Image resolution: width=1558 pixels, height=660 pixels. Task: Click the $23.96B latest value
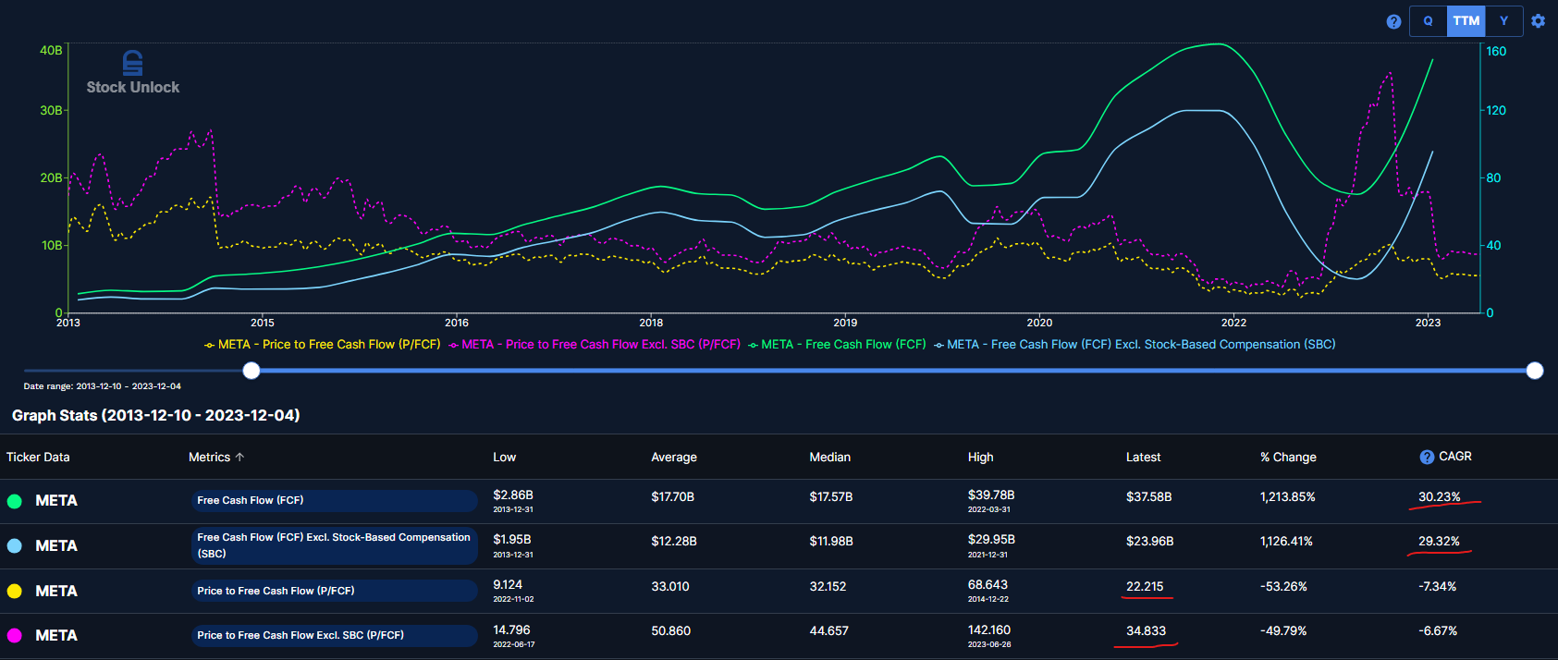(1150, 542)
